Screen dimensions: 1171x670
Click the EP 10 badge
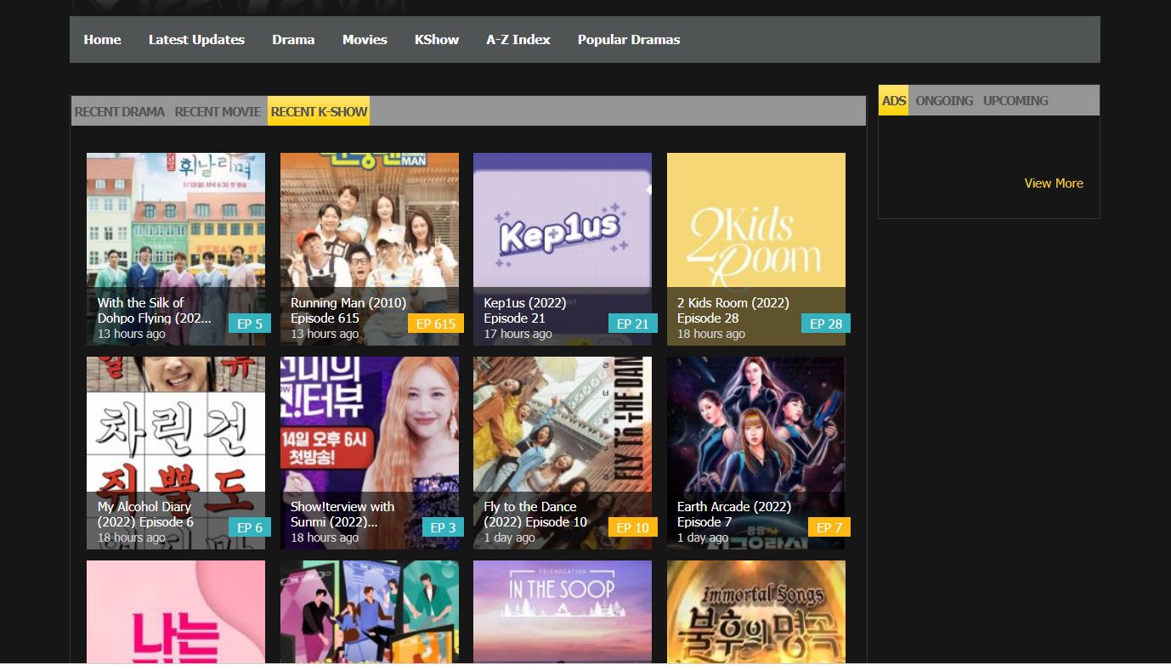[x=633, y=527]
